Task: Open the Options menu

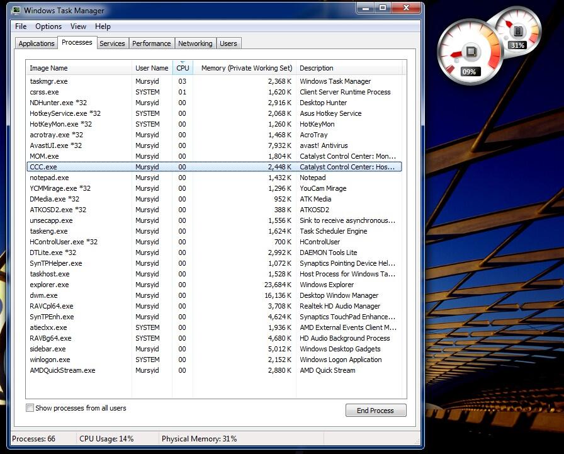Action: click(48, 26)
